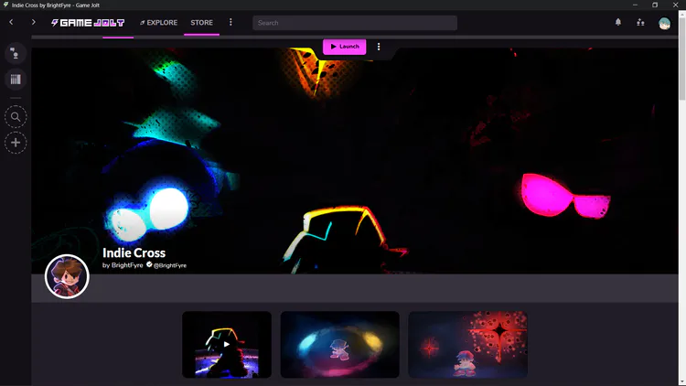The height and width of the screenshot is (386, 686).
Task: Click the Indie Cross game title
Action: click(134, 253)
